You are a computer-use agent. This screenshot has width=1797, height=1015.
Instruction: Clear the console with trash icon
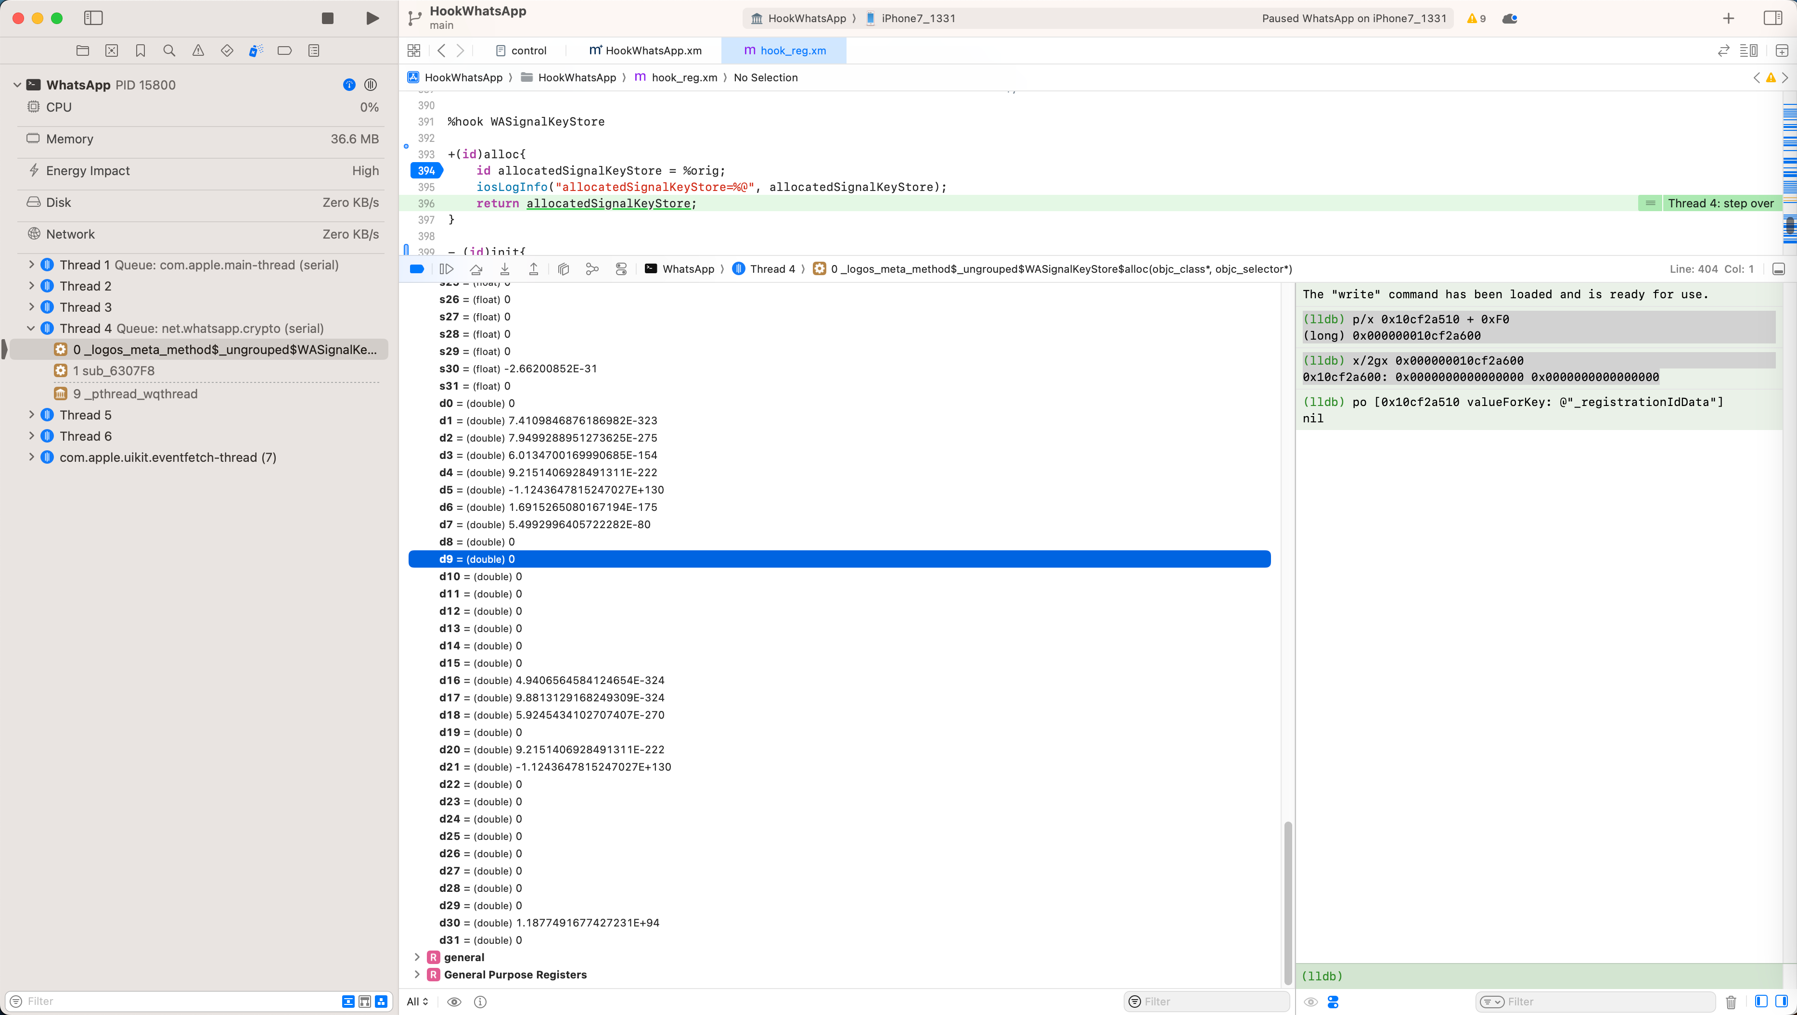point(1731,1002)
